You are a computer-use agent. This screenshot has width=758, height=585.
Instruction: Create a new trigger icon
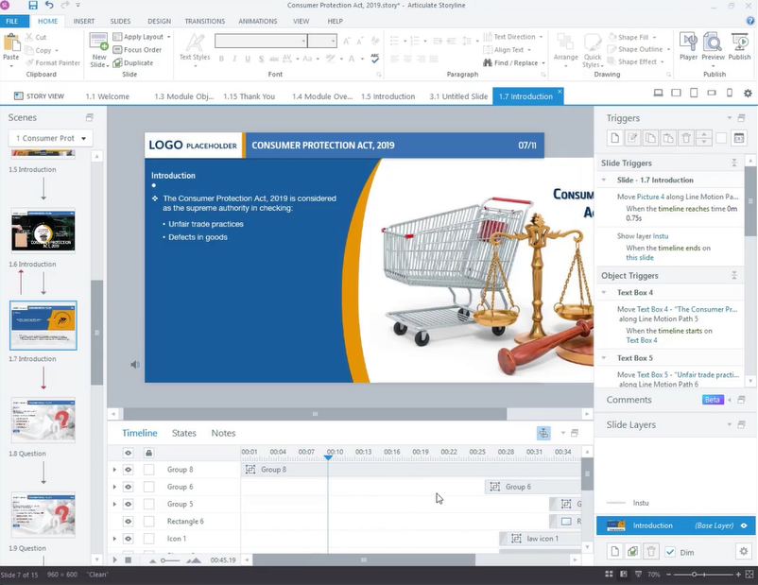click(614, 138)
